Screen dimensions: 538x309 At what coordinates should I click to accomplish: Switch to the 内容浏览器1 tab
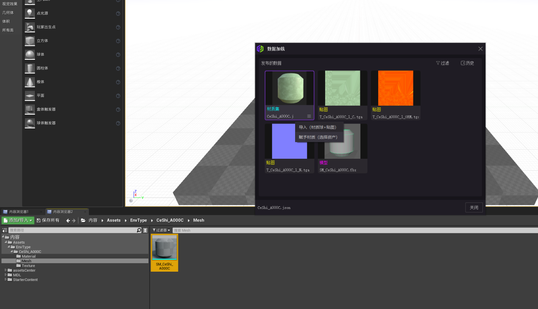pyautogui.click(x=19, y=211)
